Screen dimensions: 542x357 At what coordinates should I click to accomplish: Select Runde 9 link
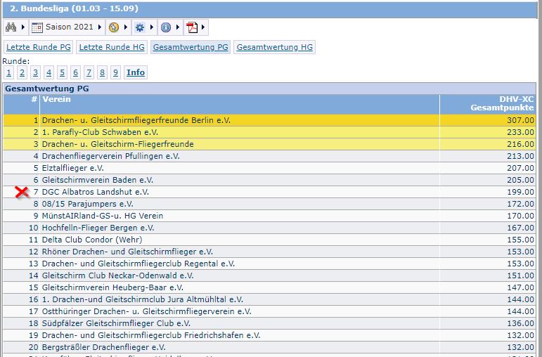tap(115, 72)
